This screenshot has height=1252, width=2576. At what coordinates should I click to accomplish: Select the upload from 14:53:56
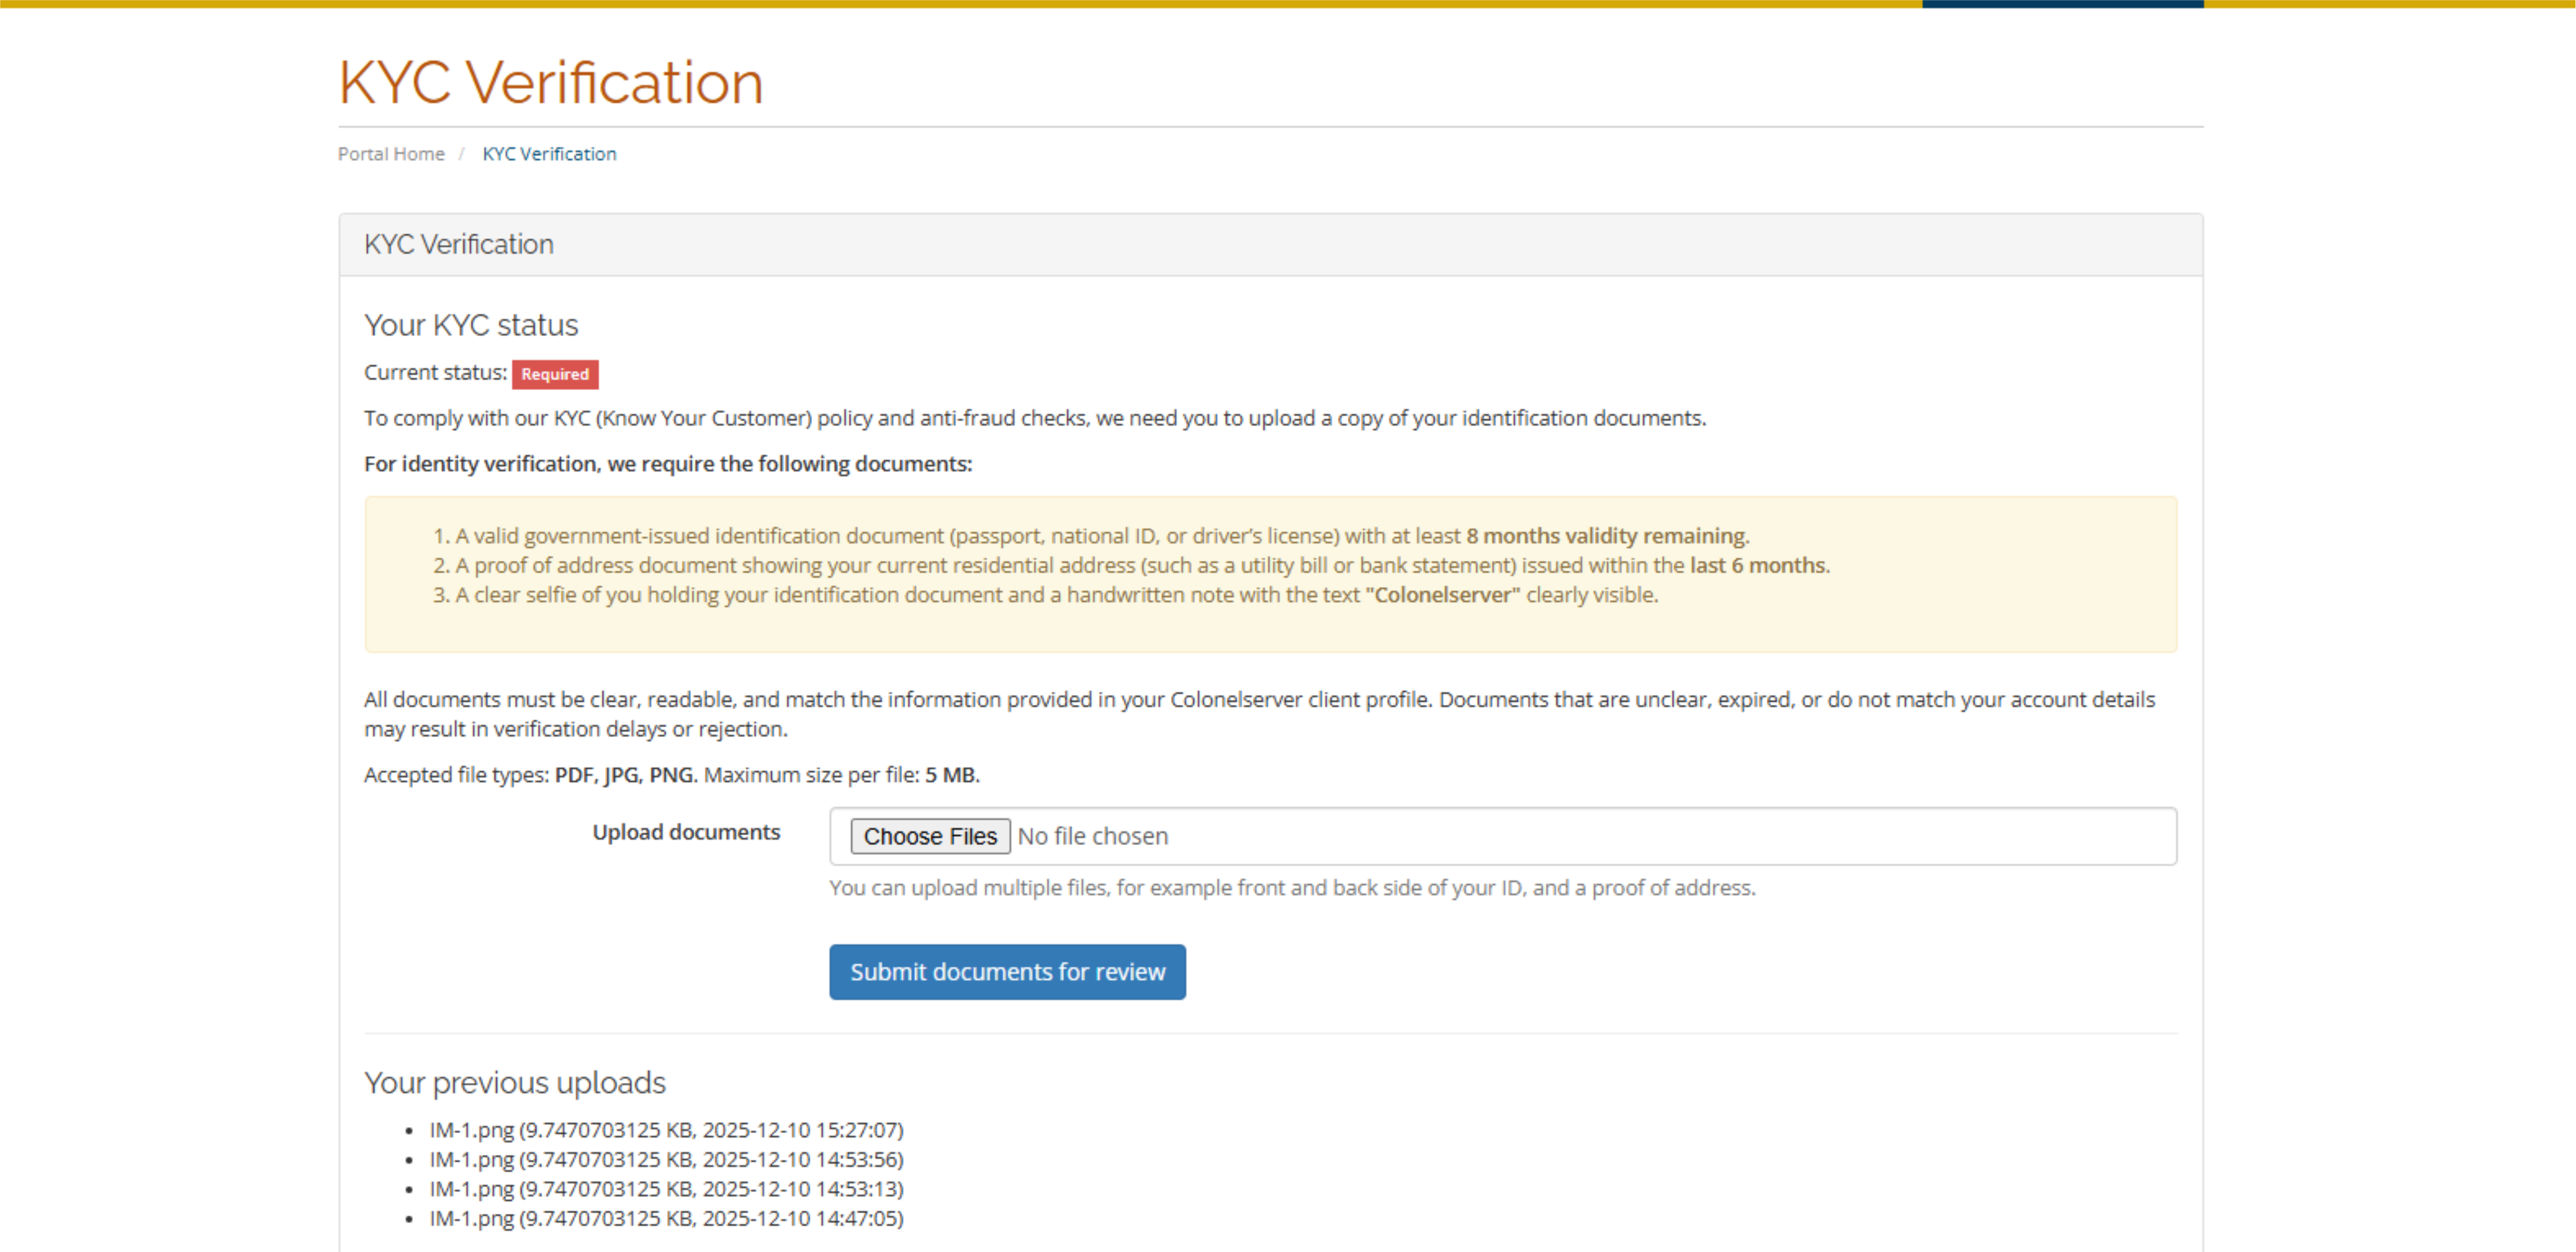[x=666, y=1160]
